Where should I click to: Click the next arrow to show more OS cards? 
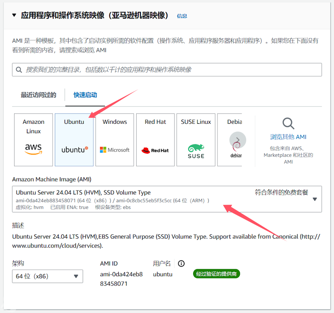point(238,140)
